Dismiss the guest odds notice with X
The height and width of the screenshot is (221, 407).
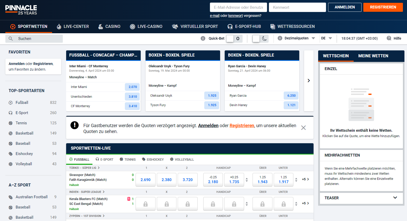pyautogui.click(x=303, y=128)
